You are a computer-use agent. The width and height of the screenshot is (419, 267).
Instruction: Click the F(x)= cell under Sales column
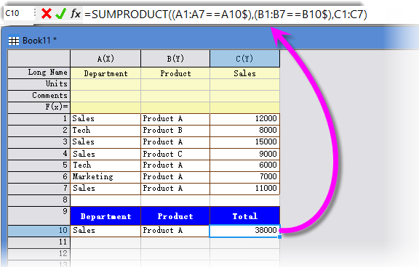244,107
